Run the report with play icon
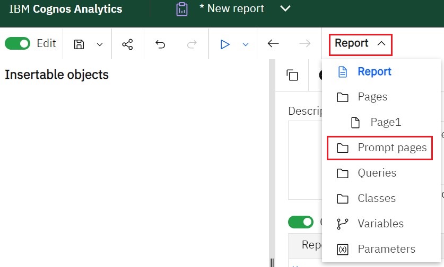Screen dimensions: 444x267 225,44
